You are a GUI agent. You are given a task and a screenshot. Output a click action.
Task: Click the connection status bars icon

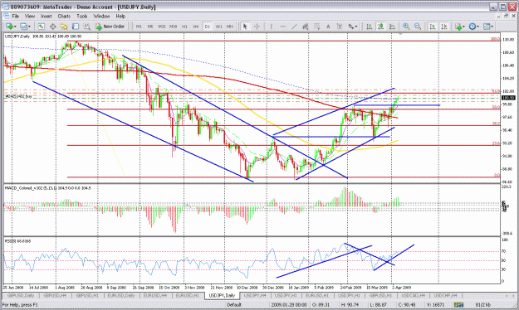(458, 304)
